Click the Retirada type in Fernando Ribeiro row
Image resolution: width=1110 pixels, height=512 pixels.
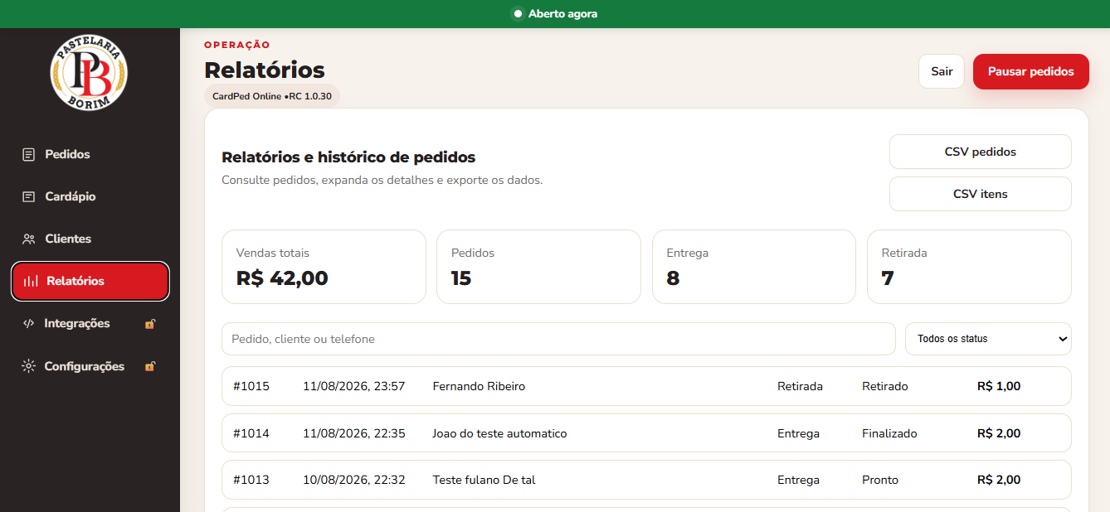tap(800, 386)
